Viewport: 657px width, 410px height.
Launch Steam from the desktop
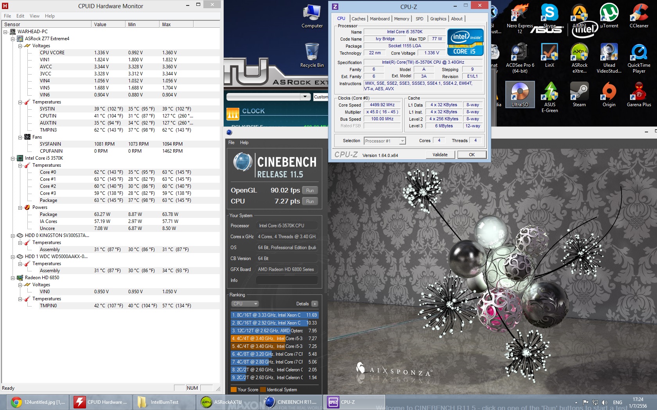[x=579, y=94]
